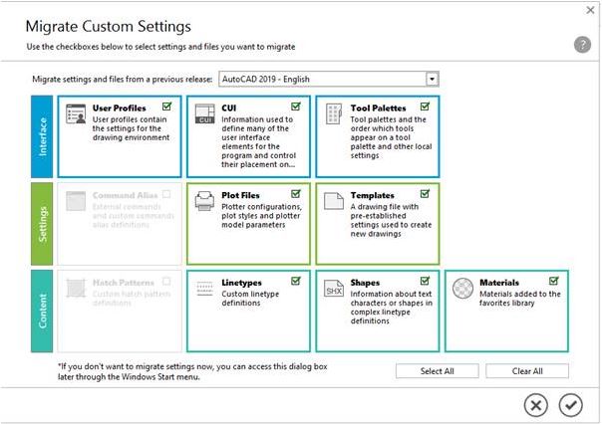Uncheck the Linetypes checkbox
The image size is (602, 424).
(x=296, y=281)
